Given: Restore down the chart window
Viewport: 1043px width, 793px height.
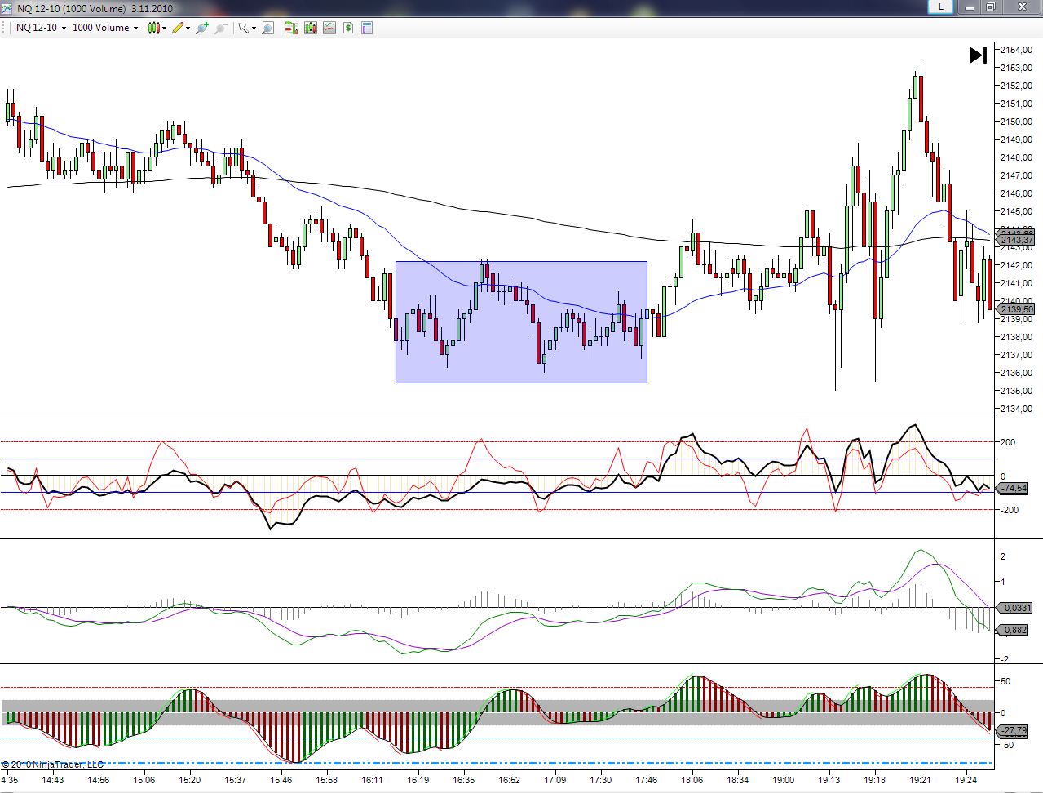Looking at the screenshot, I should point(990,7).
